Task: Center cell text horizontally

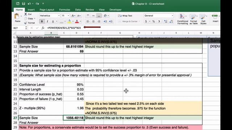Action: (94, 21)
